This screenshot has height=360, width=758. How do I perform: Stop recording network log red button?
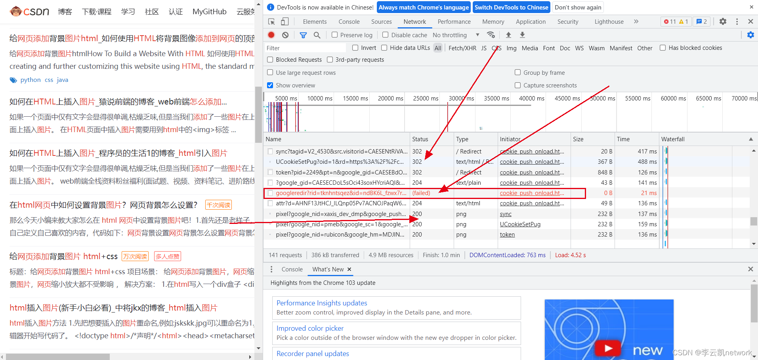coord(271,35)
